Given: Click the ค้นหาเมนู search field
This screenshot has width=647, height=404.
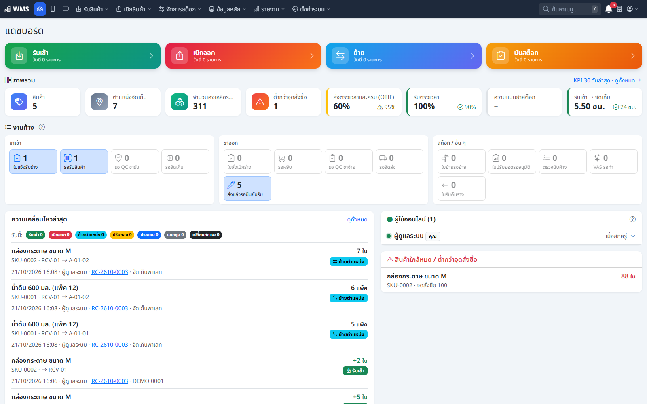Looking at the screenshot, I should click(570, 9).
